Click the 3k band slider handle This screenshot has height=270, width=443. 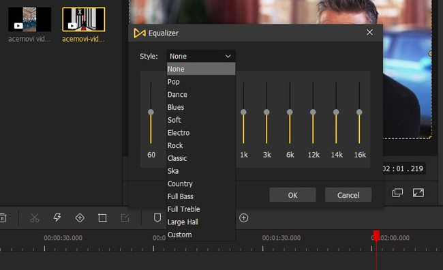[x=266, y=112]
